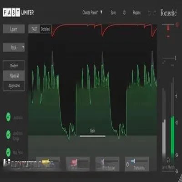
Task: Click the -12 mark on the meter scale
Action: pyautogui.click(x=177, y=123)
